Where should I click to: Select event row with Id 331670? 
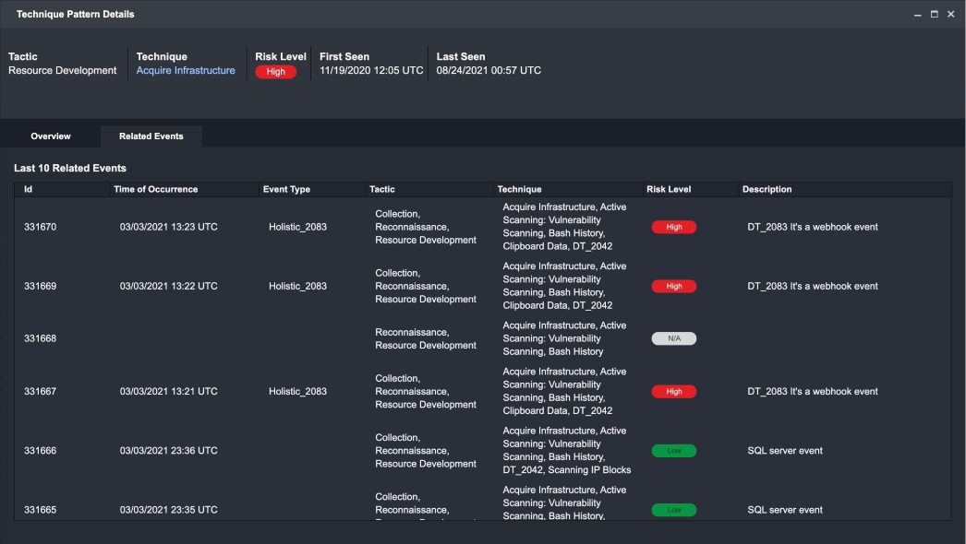[x=41, y=227]
